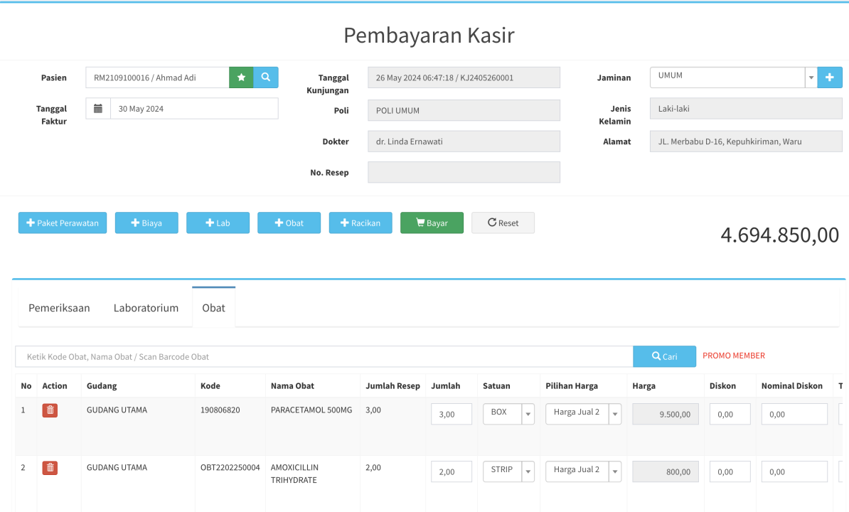Click the Racikan add button
This screenshot has height=512, width=849.
coord(360,223)
